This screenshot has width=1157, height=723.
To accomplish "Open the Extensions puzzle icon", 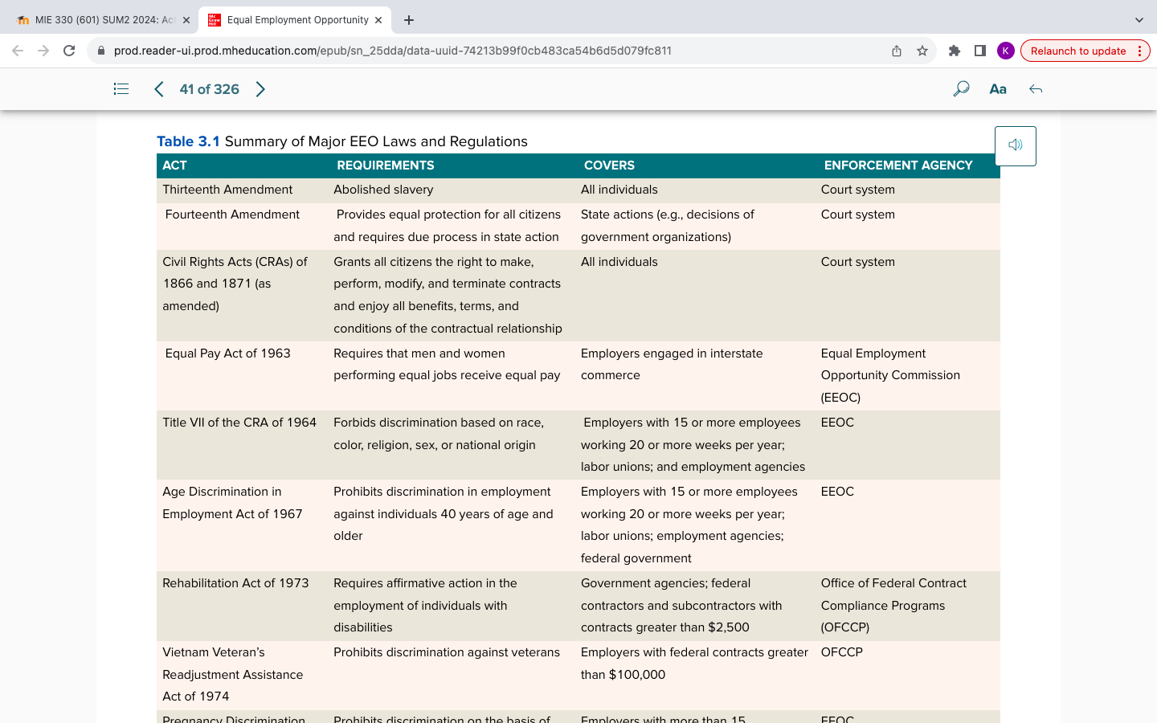I will tap(955, 51).
